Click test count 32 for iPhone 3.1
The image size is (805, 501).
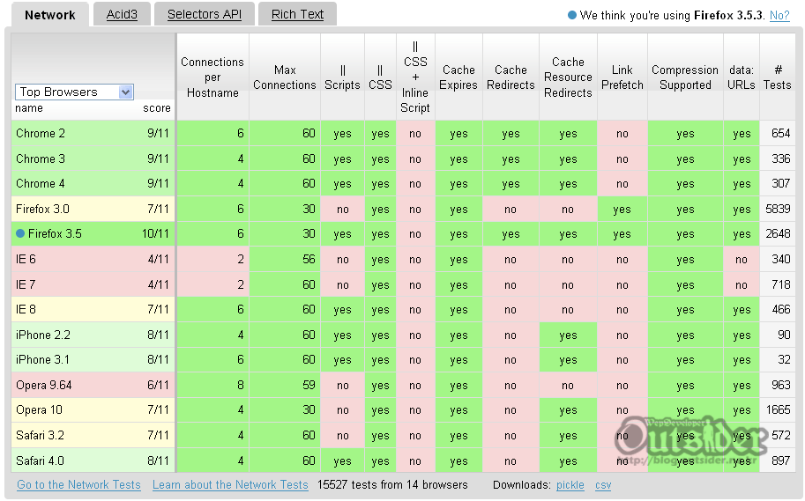click(784, 359)
